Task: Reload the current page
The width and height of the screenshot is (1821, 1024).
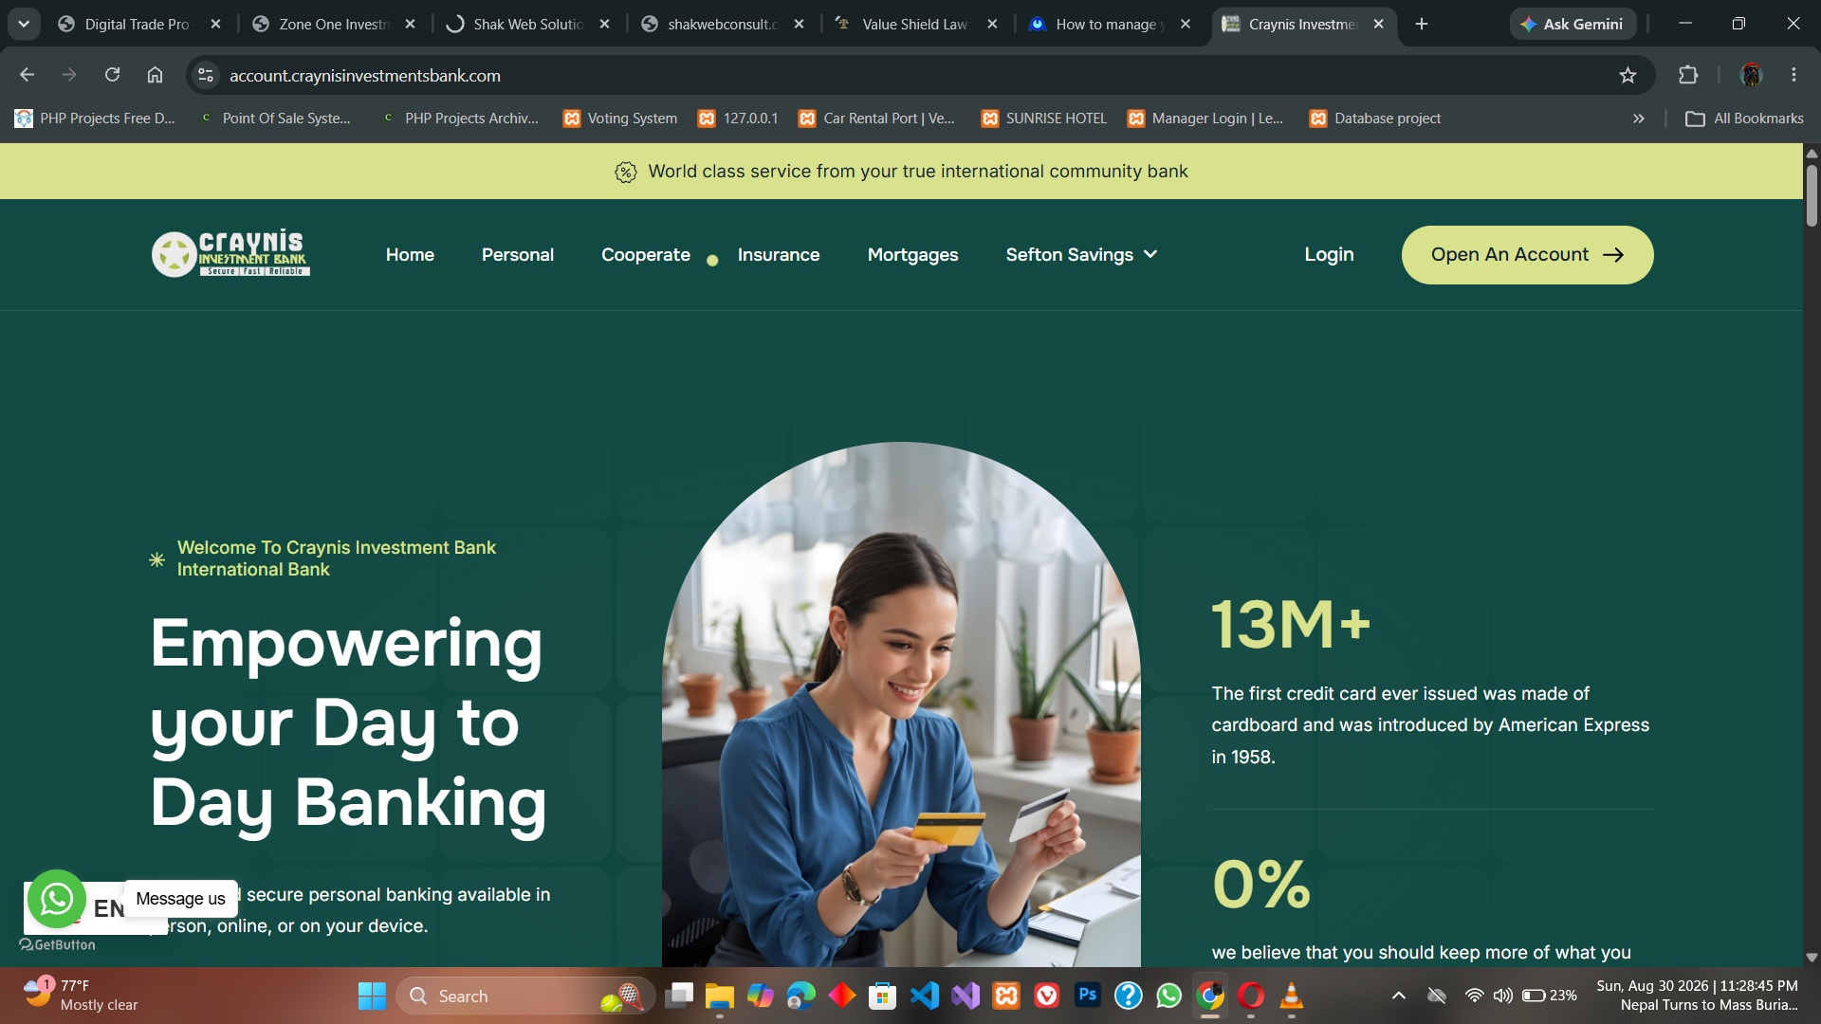Action: click(x=112, y=75)
